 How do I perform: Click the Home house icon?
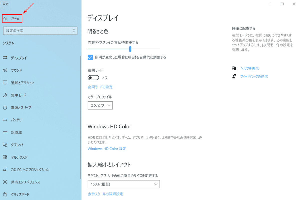point(5,18)
